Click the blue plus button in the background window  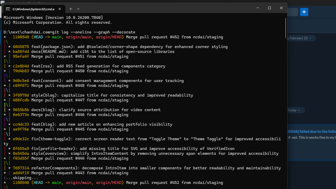[x=304, y=12]
